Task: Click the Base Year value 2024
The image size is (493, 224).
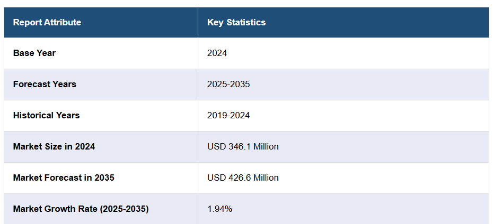Action: click(217, 53)
